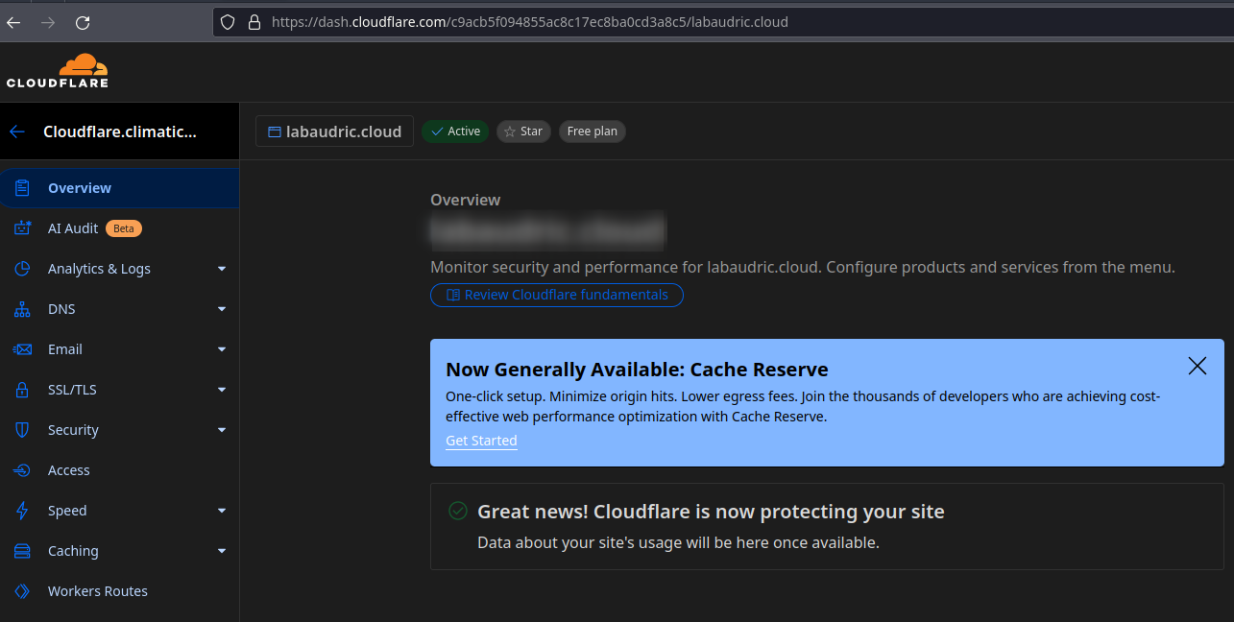Expand the Caching submenu arrow

click(x=222, y=551)
